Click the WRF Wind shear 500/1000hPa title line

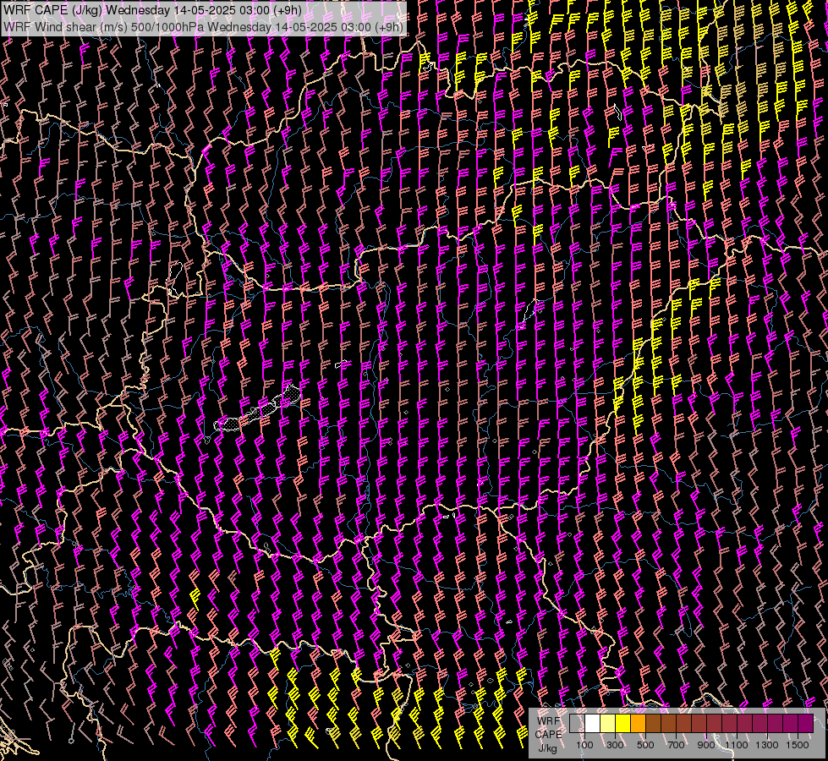point(204,27)
